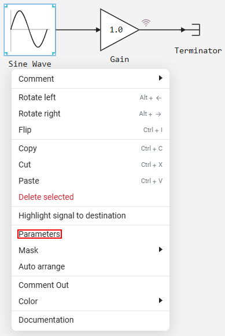This screenshot has width=225, height=336.
Task: Expand the Comment submenu arrow
Action: tap(161, 78)
